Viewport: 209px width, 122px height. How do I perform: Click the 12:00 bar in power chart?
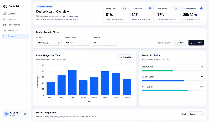pyautogui.click(x=83, y=88)
